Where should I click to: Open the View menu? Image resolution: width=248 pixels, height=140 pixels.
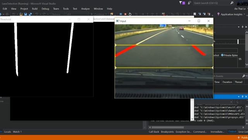[14, 9]
